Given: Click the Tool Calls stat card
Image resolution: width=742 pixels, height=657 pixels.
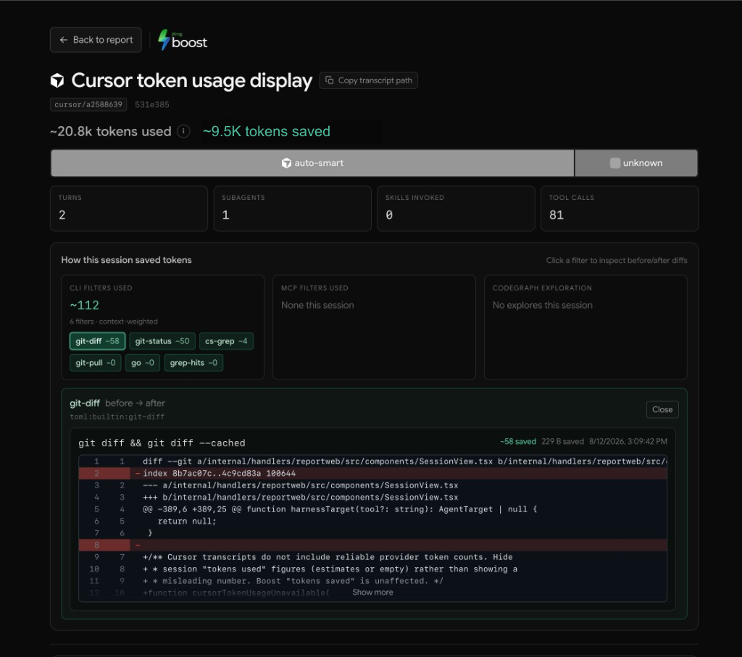Looking at the screenshot, I should (620, 209).
